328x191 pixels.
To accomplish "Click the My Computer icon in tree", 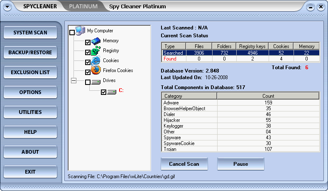I will (80, 31).
